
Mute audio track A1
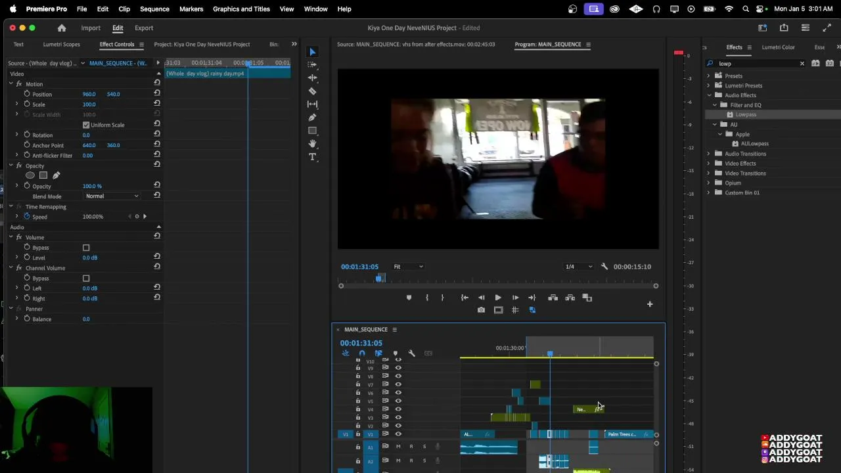(x=398, y=447)
